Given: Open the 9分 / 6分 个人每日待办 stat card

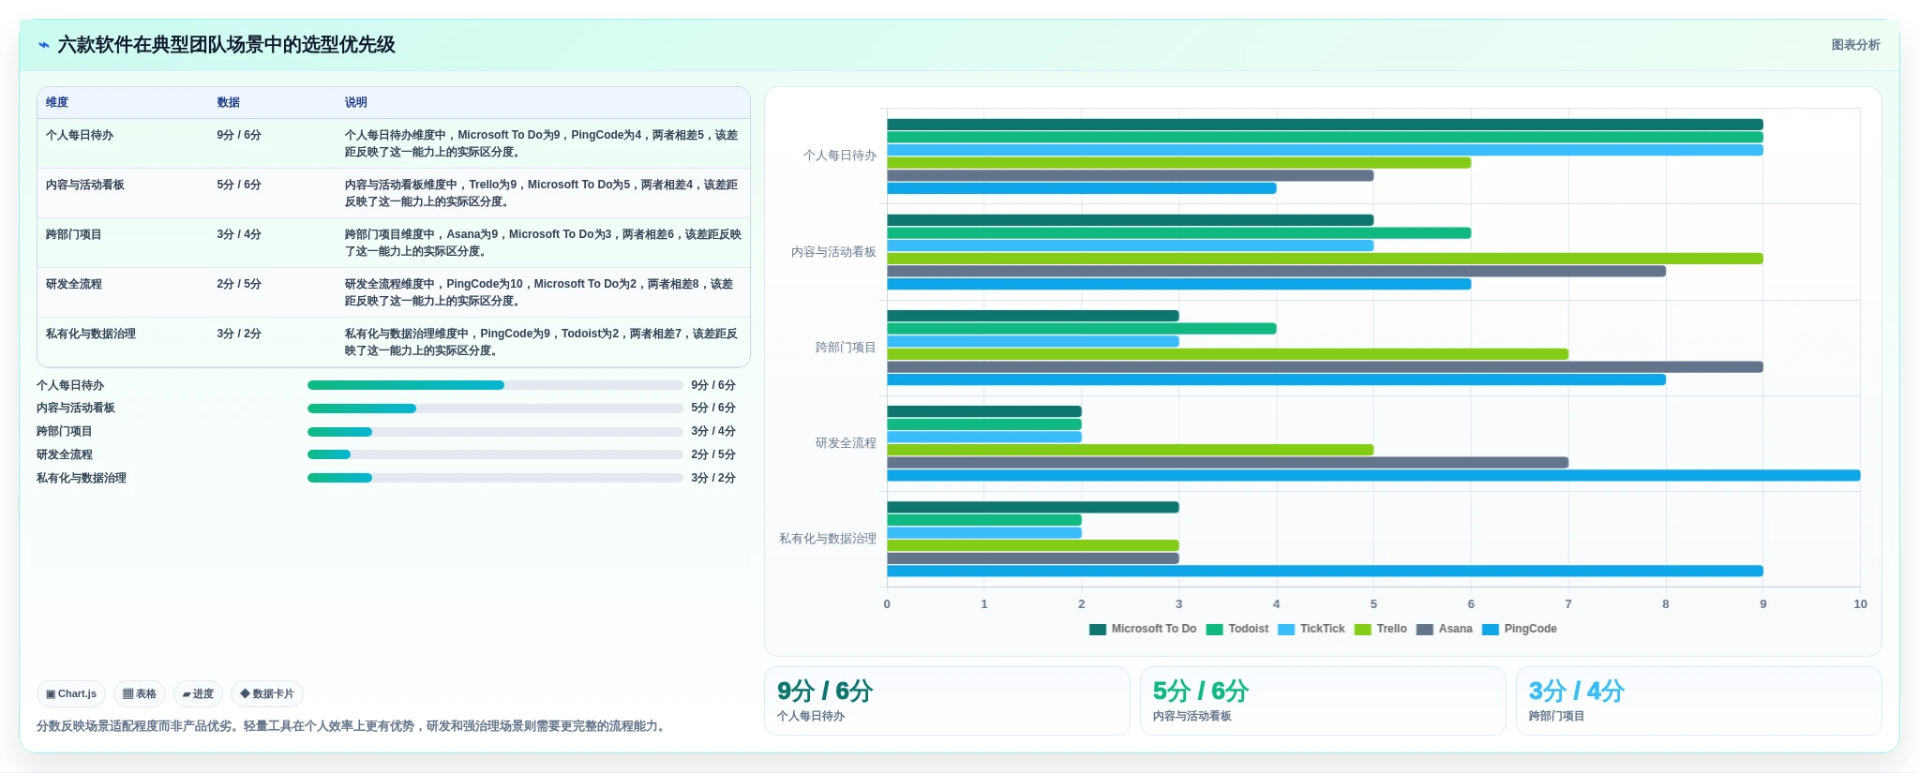Looking at the screenshot, I should [947, 701].
